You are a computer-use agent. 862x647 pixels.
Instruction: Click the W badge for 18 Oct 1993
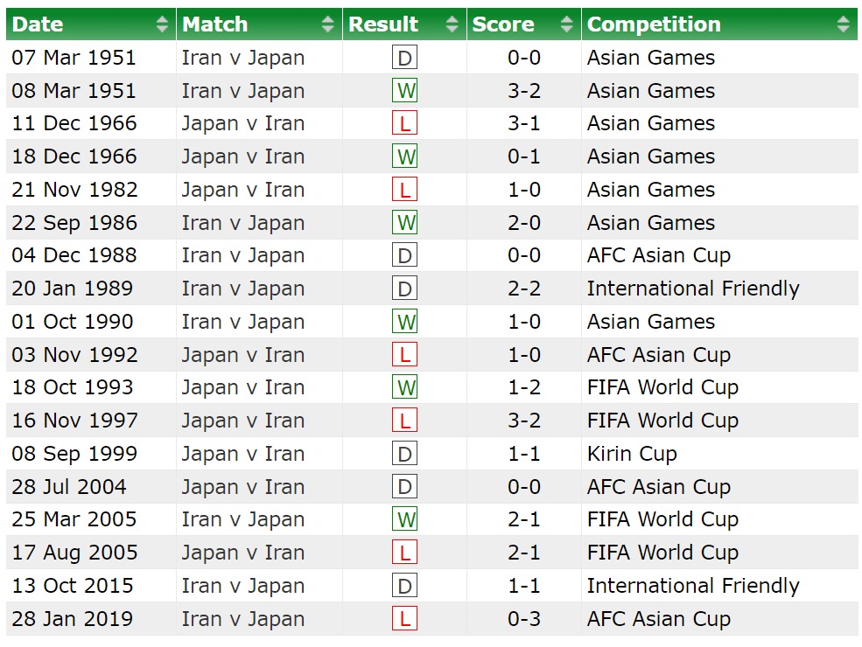405,387
